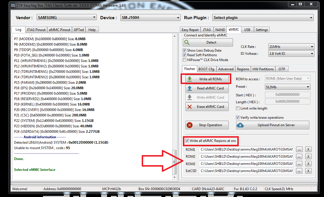Open the Device dropdown showing SM-J100H

click(x=150, y=18)
